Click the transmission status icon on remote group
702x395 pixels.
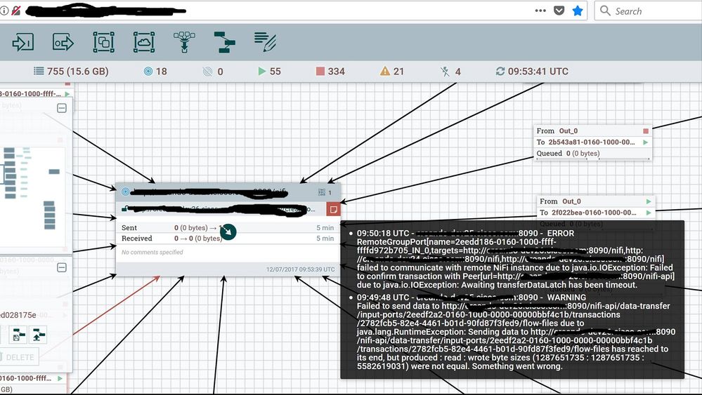click(126, 192)
